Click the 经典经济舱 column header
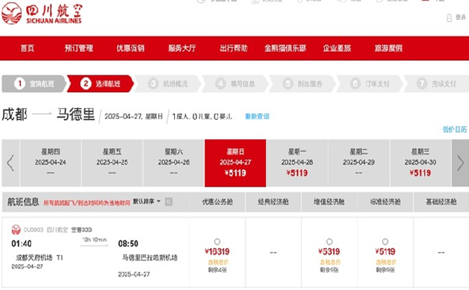This screenshot has height=290, width=469. pyautogui.click(x=274, y=202)
